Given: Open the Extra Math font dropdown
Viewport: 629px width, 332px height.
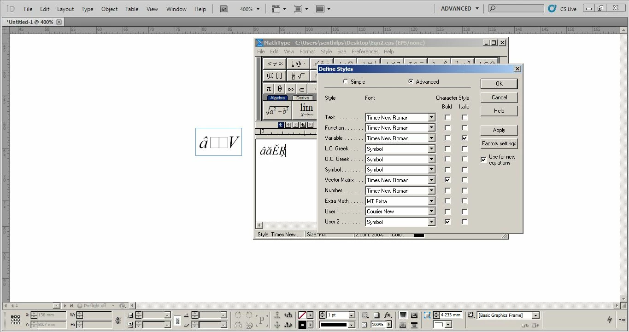Looking at the screenshot, I should click(x=431, y=201).
